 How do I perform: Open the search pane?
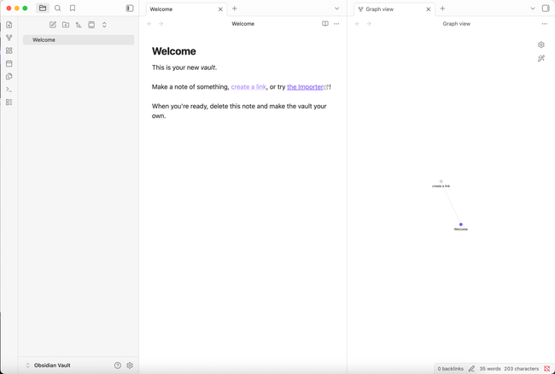(58, 9)
